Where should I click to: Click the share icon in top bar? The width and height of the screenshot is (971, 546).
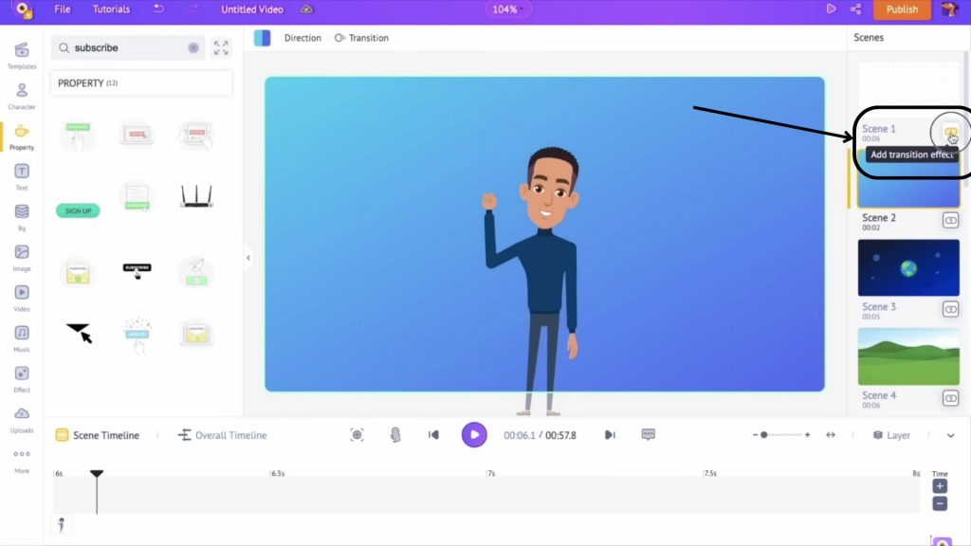(856, 9)
